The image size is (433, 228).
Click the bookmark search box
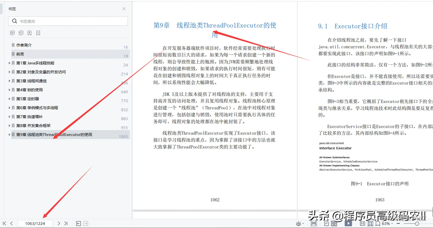click(69, 21)
